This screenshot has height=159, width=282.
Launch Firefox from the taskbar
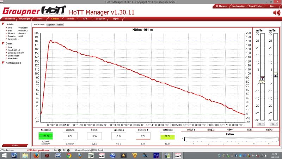36,155
